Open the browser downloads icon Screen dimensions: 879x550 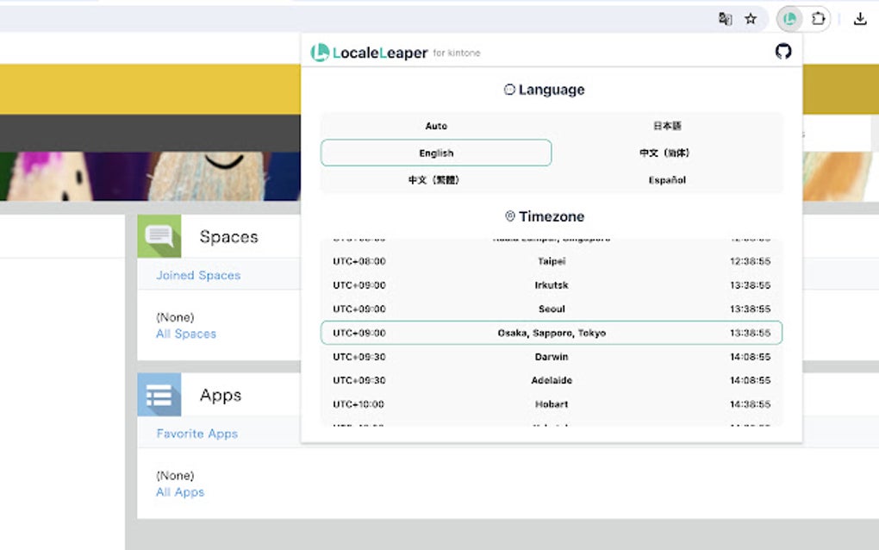pos(860,19)
